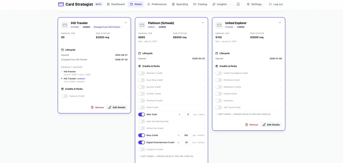Open the Dashboard tab
Screen dimensions: 343x163
click(115, 4)
